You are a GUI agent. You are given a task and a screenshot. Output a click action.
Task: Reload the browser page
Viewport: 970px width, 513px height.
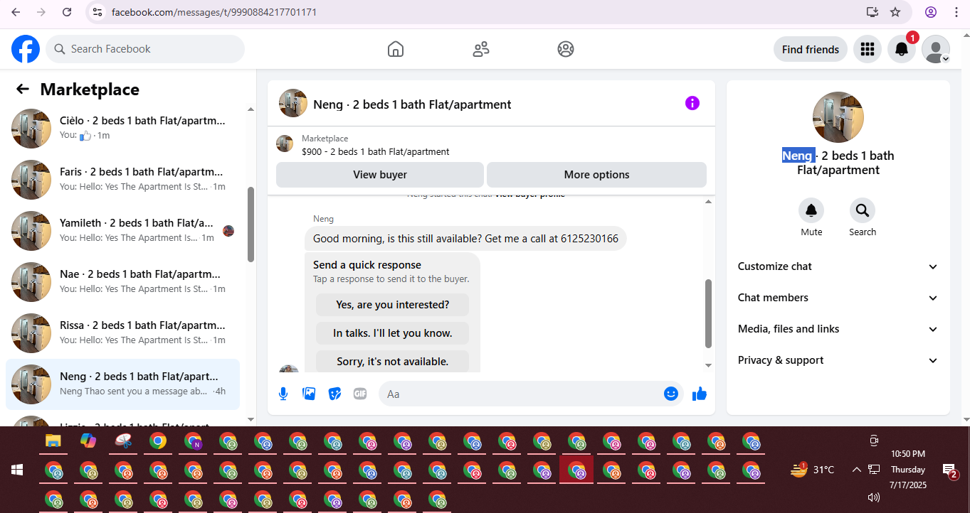coord(67,12)
